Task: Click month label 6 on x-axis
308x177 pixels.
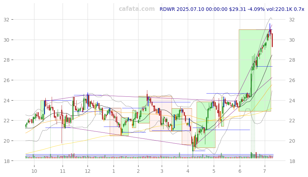Action: [x=240, y=171]
